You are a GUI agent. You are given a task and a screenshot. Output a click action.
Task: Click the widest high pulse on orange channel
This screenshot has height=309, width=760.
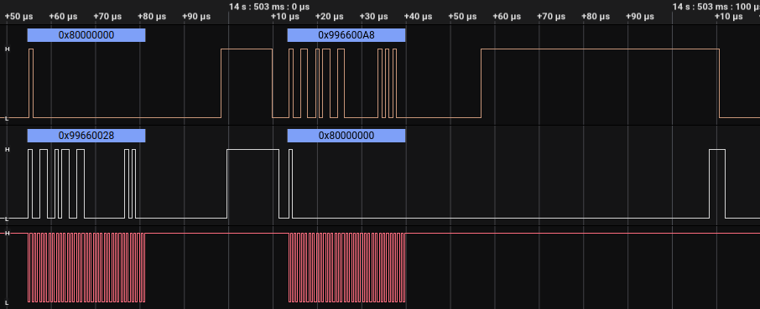[x=600, y=83]
